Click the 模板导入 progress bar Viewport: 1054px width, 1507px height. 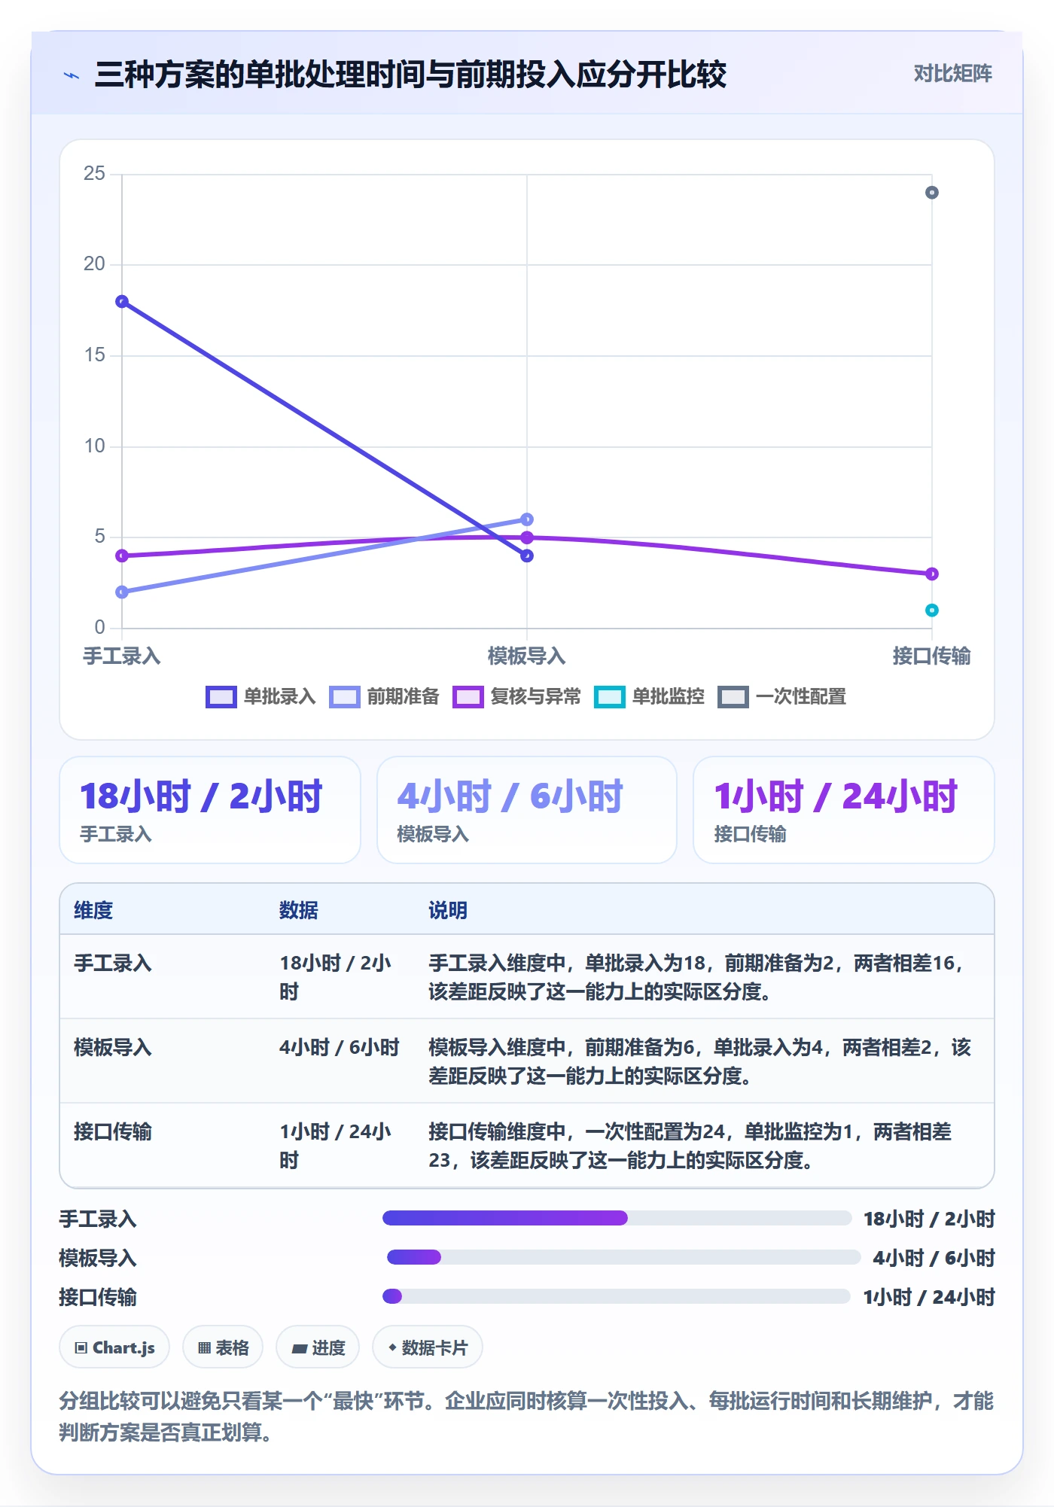point(623,1257)
